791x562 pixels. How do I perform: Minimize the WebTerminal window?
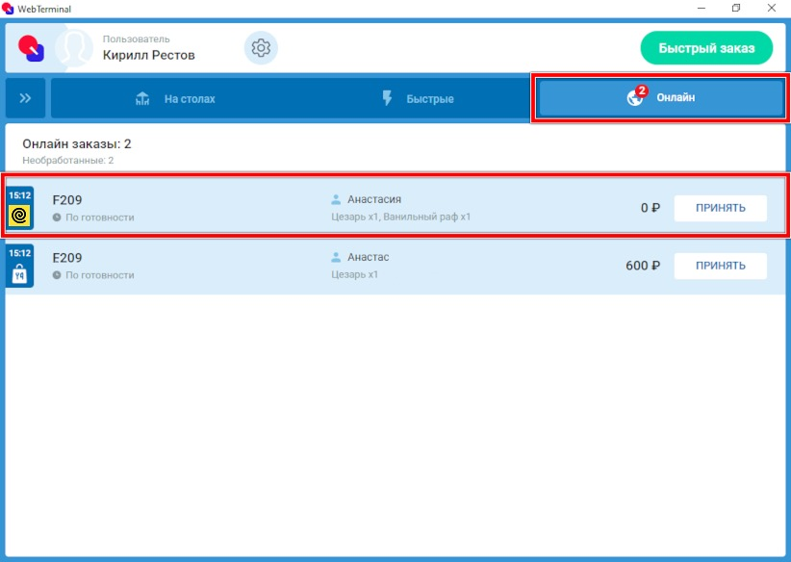point(702,9)
